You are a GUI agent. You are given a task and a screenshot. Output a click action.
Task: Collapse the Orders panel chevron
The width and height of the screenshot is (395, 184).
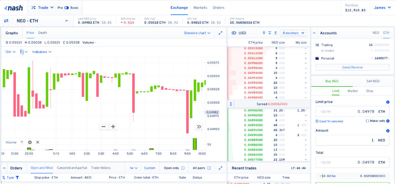click(x=4, y=168)
